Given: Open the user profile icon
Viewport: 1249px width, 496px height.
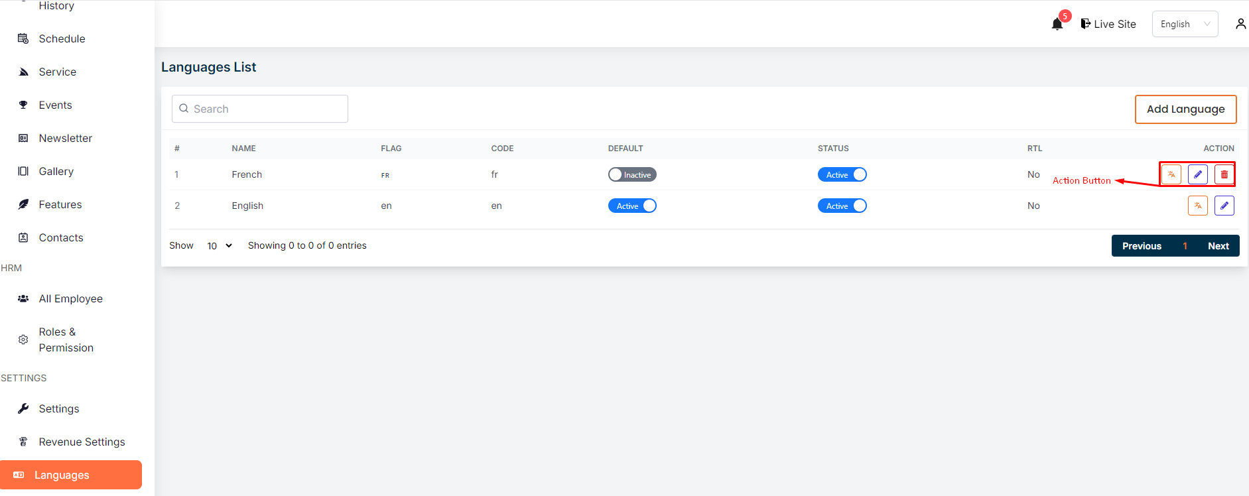Looking at the screenshot, I should (x=1240, y=24).
